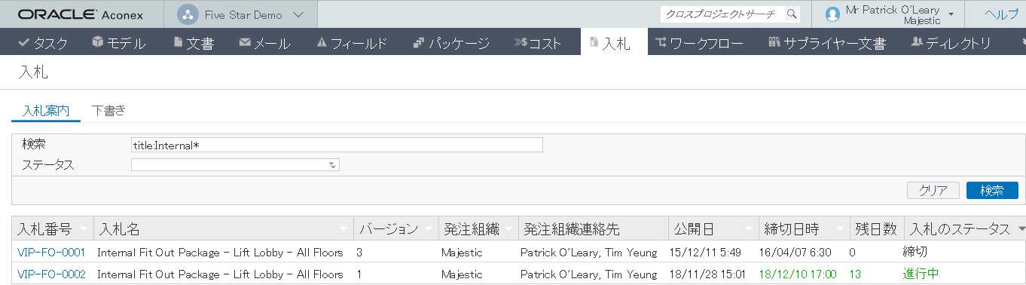Expand the Patrick O'Leary account menu arrow
This screenshot has height=285, width=1026.
tap(951, 14)
